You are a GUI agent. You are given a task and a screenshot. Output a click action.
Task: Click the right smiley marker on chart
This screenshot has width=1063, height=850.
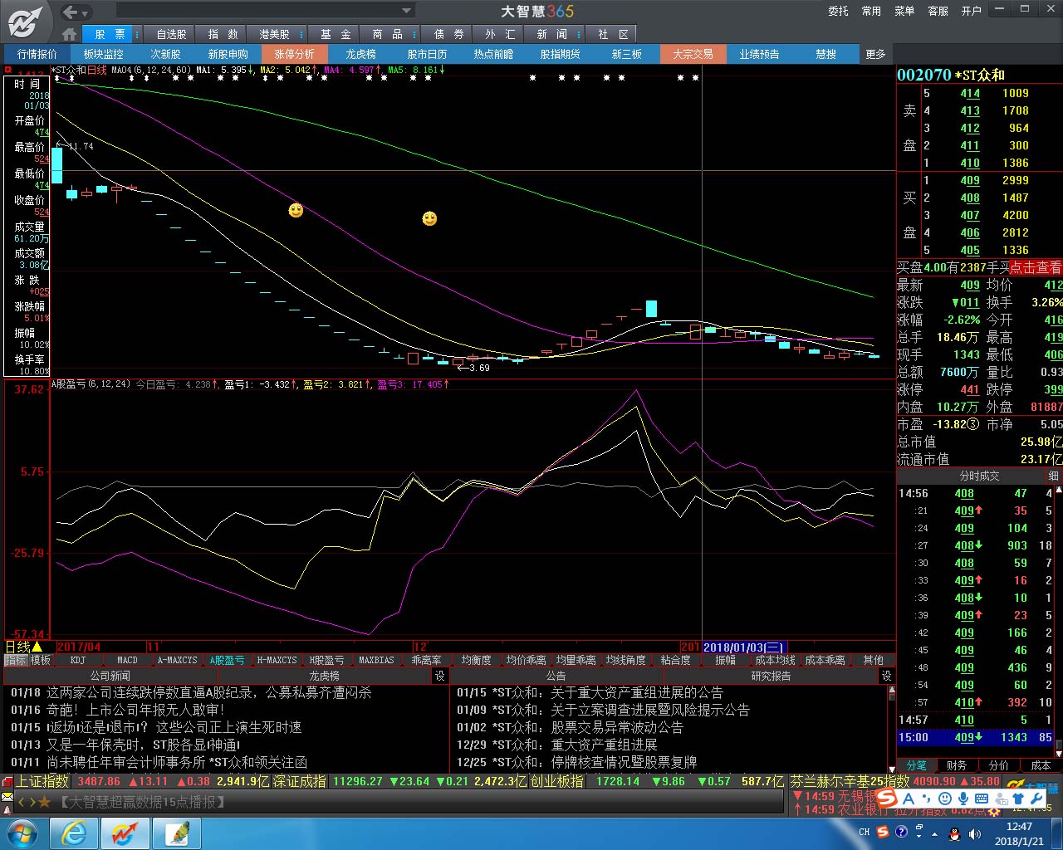429,218
